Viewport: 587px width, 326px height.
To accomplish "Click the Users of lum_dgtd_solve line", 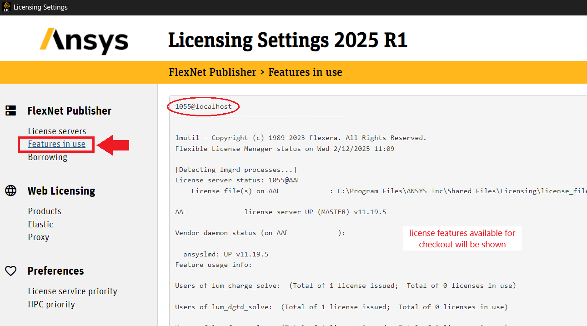I will pyautogui.click(x=341, y=307).
